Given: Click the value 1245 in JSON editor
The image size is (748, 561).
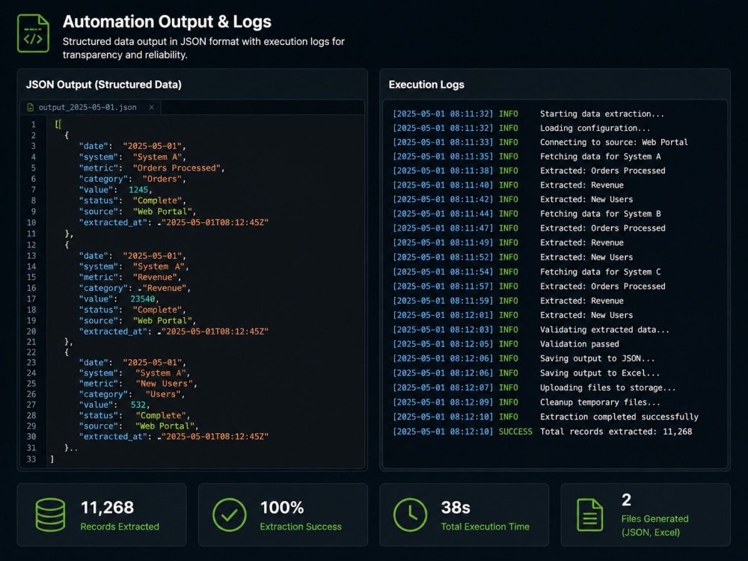Looking at the screenshot, I should [x=138, y=190].
